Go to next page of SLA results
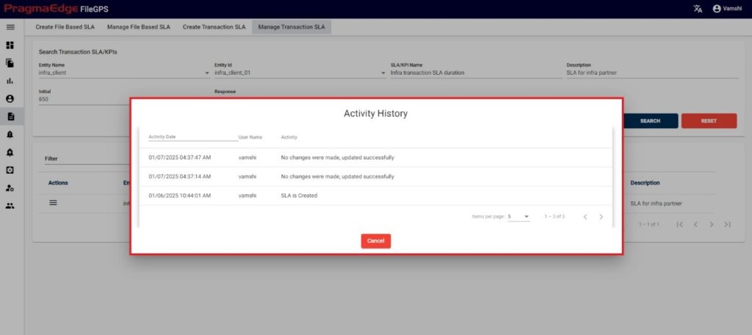 point(712,224)
